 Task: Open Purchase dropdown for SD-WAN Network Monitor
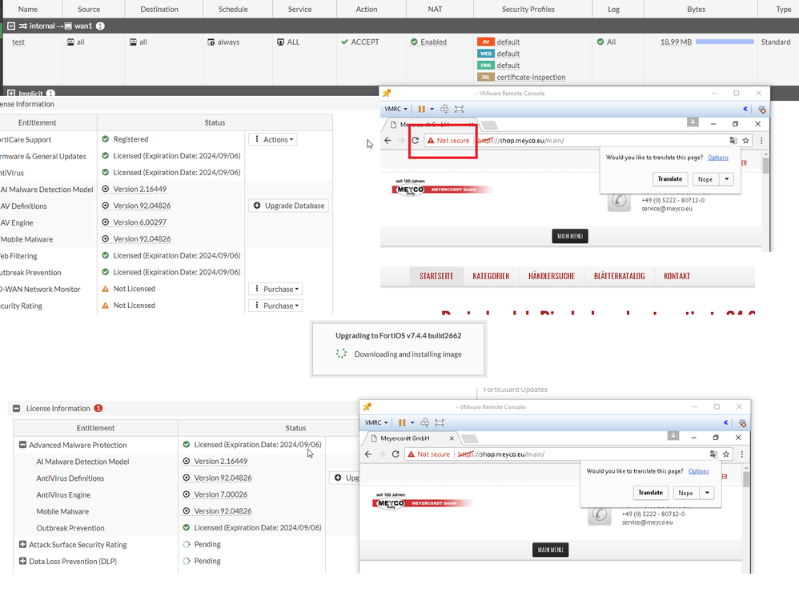coord(275,289)
